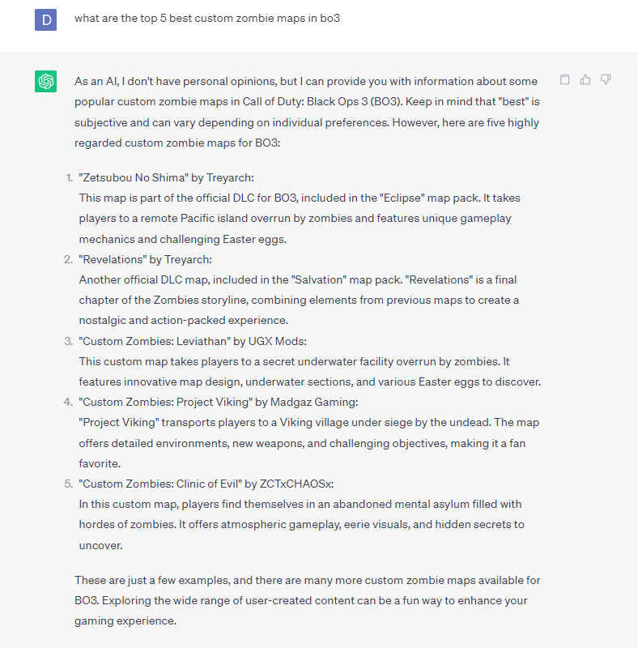Viewport: 638px width, 648px height.
Task: Click the description about the Viking village siege
Action: pyautogui.click(x=309, y=443)
